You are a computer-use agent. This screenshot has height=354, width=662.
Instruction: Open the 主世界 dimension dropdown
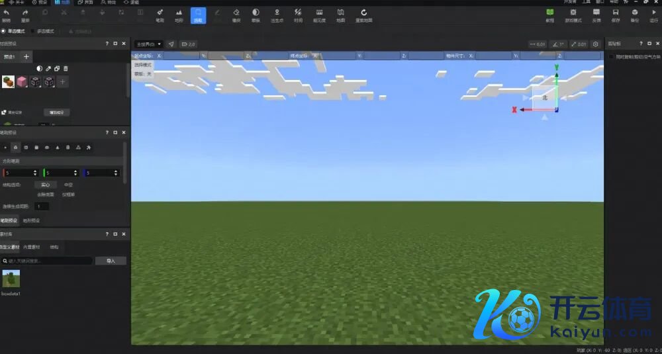(x=148, y=44)
